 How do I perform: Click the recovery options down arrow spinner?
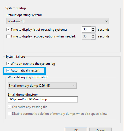pos(93,38)
